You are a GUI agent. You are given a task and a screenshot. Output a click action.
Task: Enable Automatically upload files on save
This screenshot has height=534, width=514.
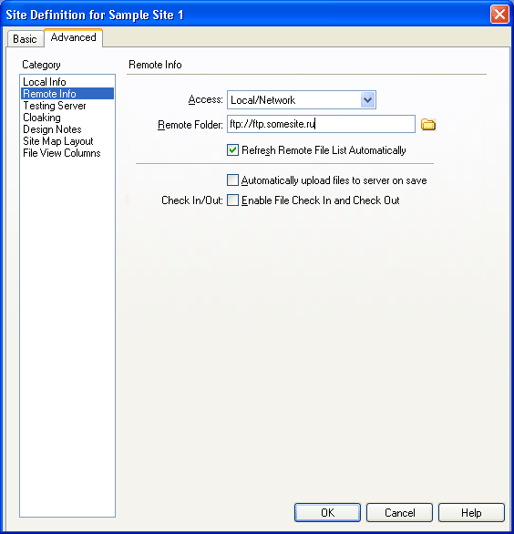click(x=232, y=180)
